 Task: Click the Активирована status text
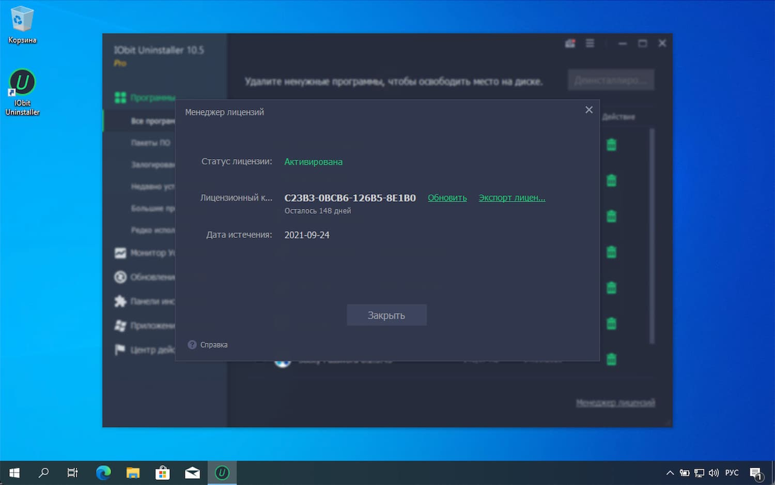tap(313, 161)
